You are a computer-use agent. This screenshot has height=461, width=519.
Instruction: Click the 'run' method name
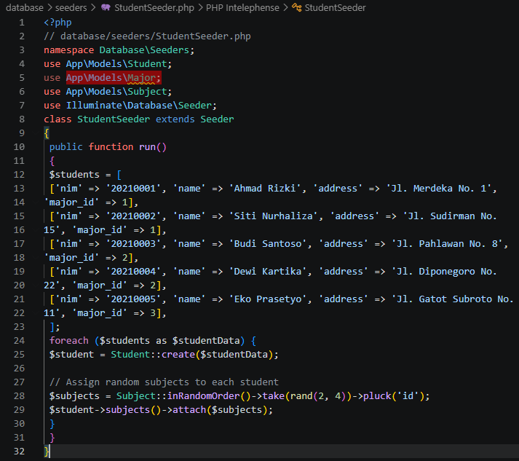pyautogui.click(x=147, y=147)
